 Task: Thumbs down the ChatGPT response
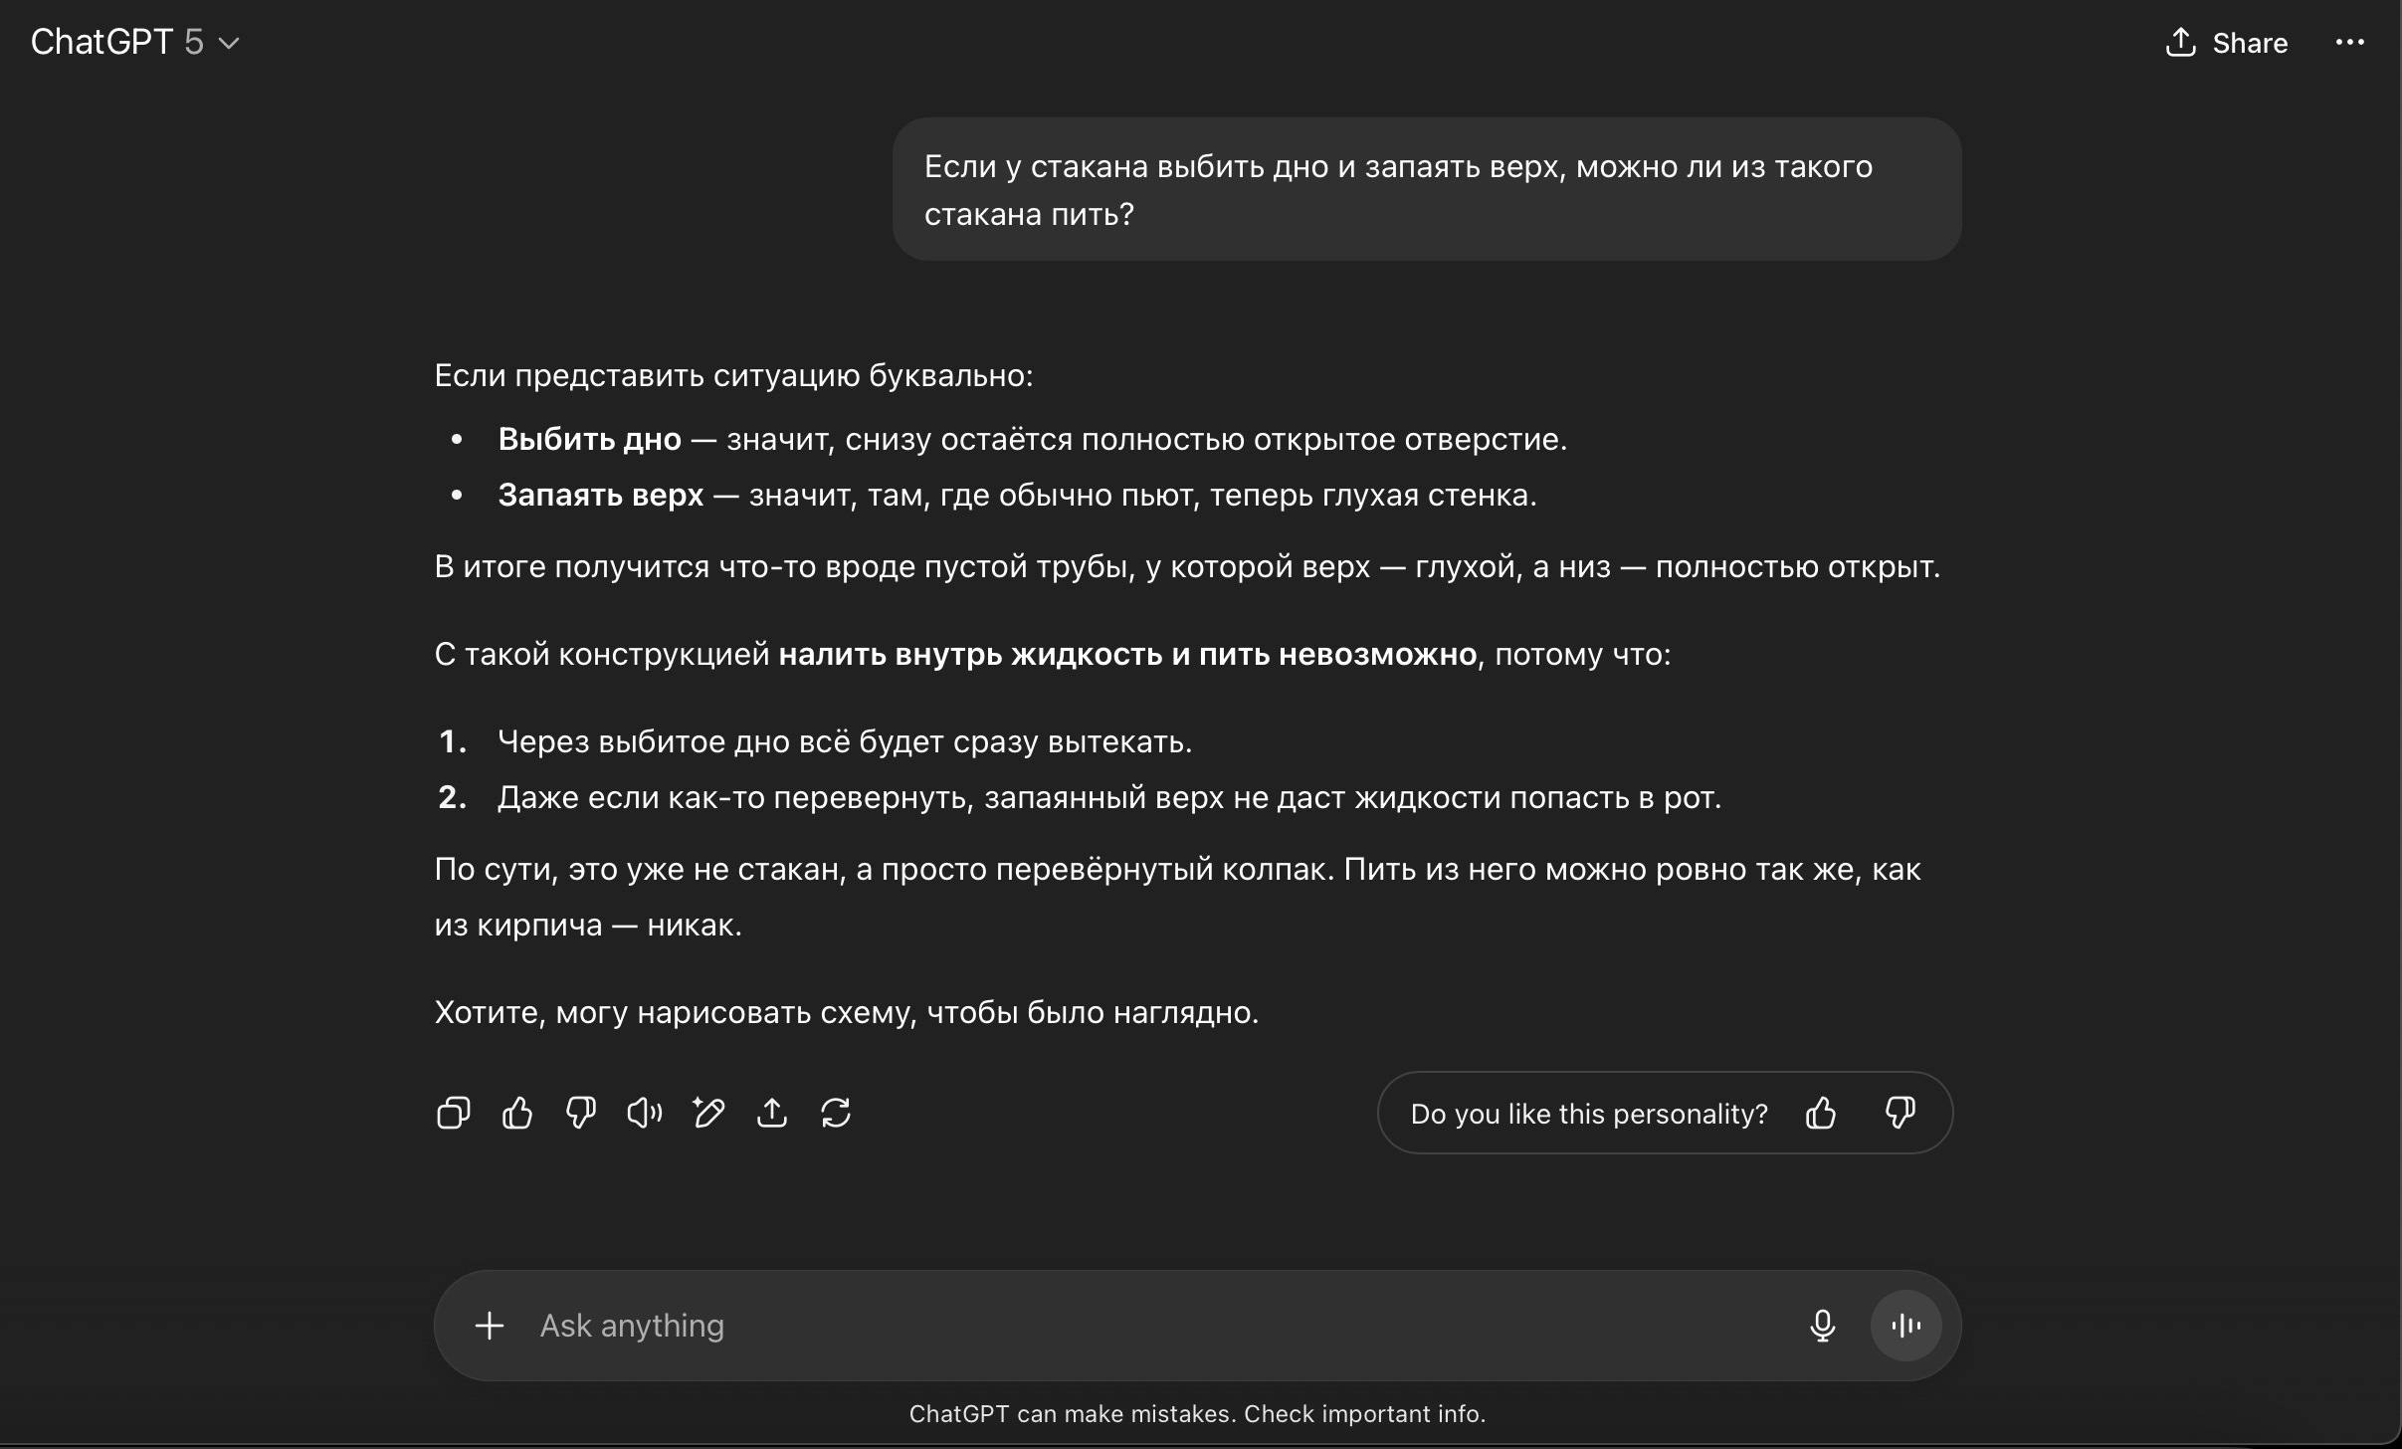pos(580,1113)
